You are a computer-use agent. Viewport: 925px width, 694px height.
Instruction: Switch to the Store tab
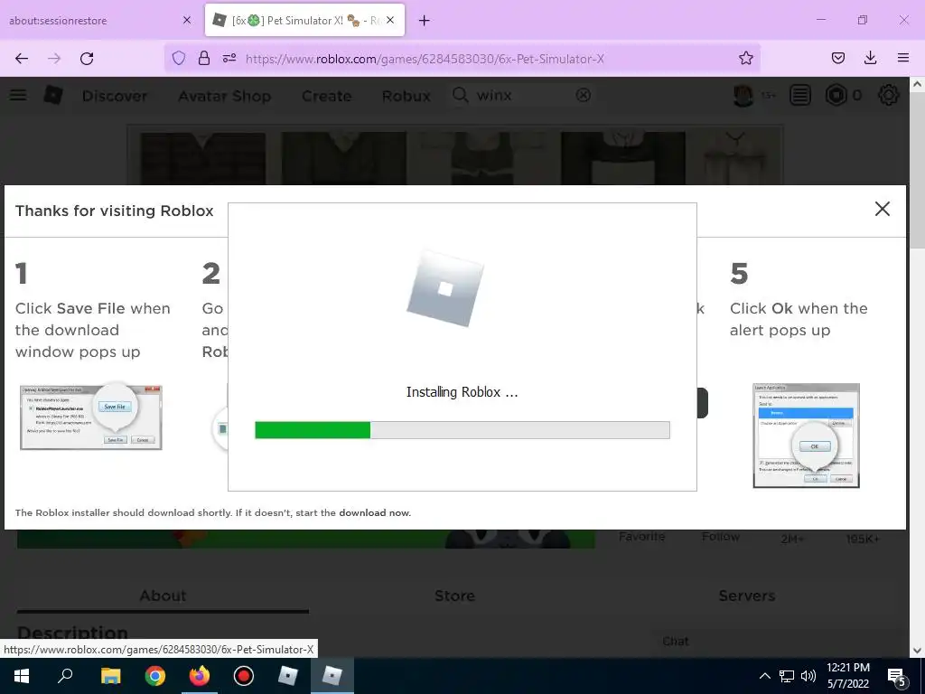point(454,596)
